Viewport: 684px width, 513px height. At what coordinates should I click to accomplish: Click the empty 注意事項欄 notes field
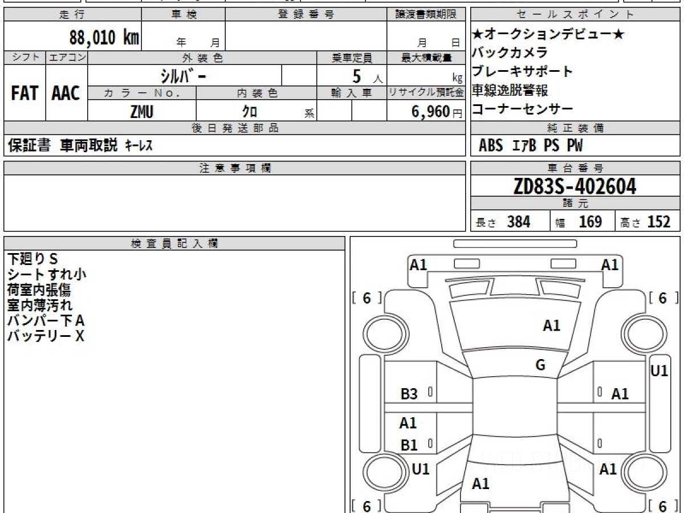point(234,202)
